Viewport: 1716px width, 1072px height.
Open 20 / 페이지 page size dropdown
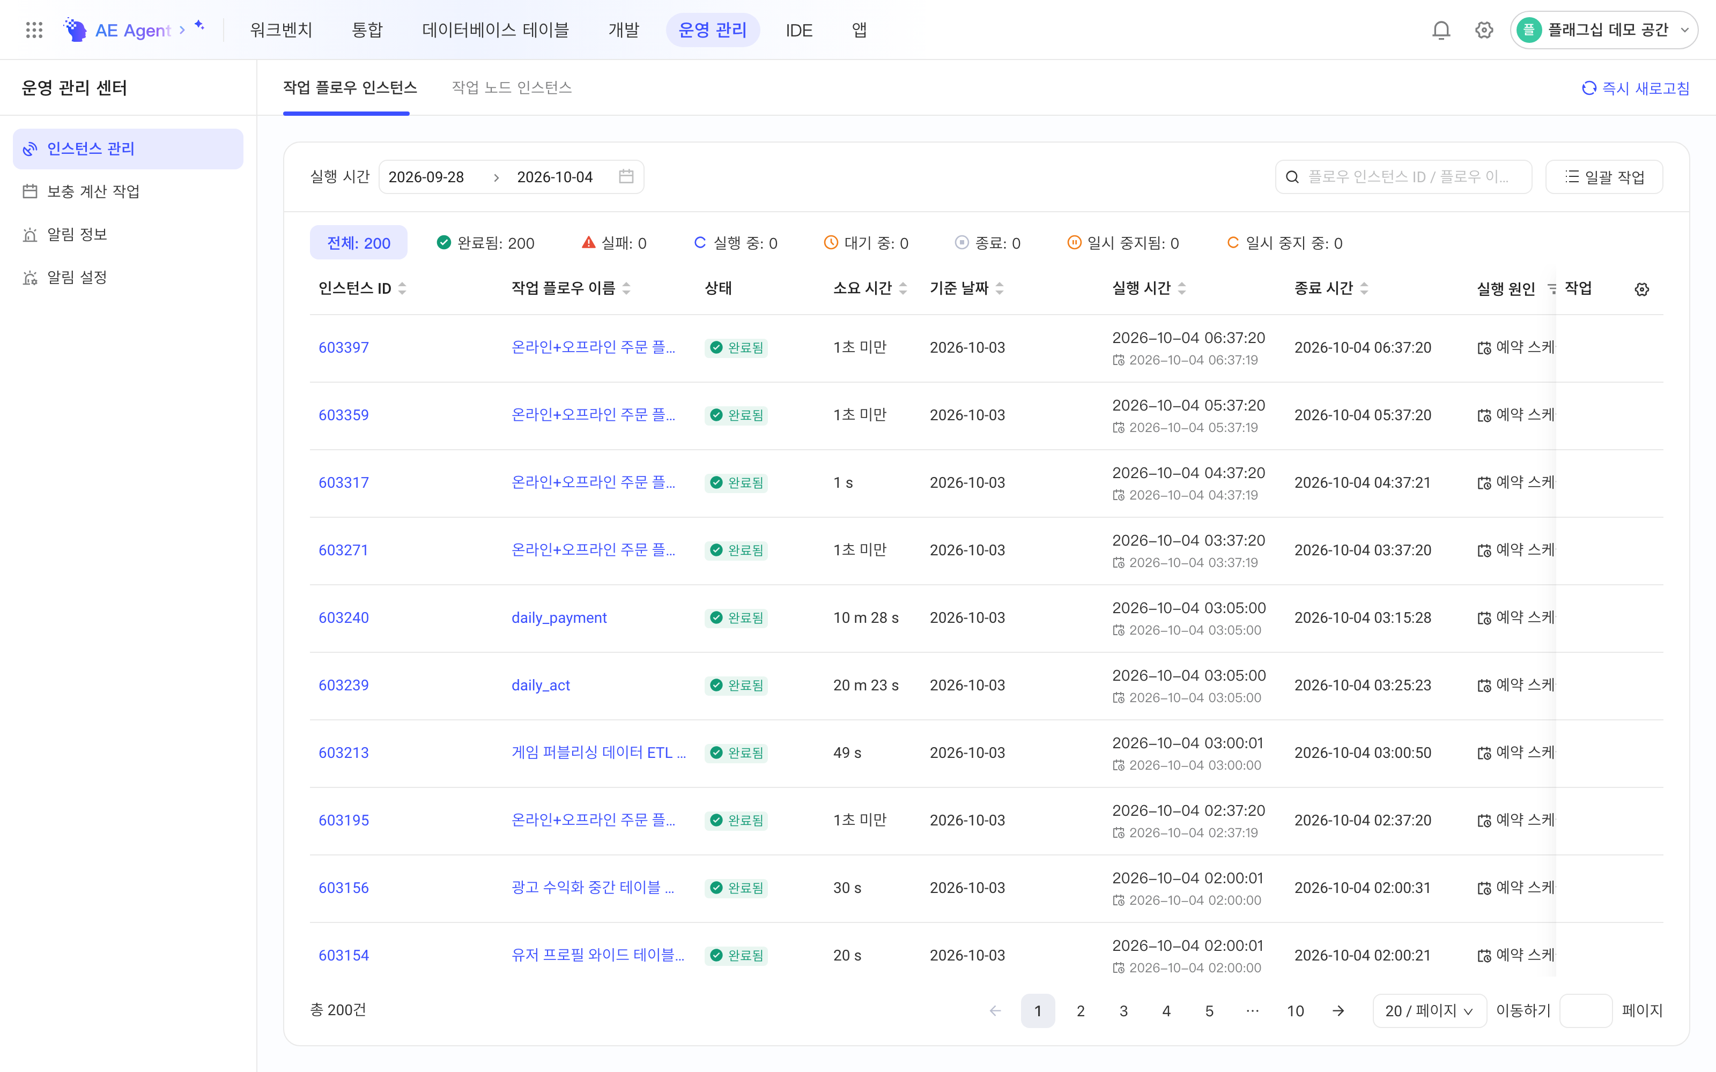coord(1429,1010)
